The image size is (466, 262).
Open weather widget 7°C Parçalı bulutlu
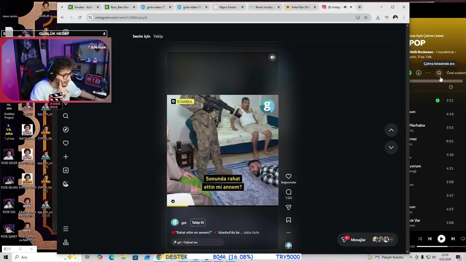click(x=386, y=257)
